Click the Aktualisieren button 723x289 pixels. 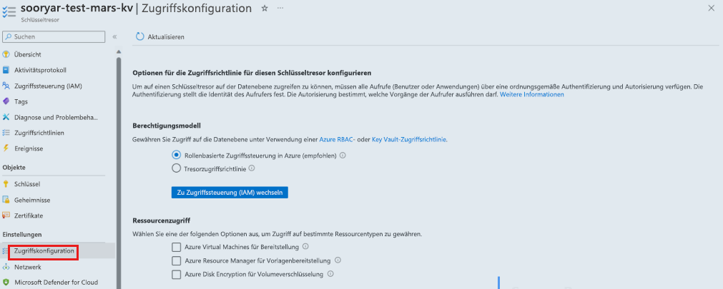[160, 37]
